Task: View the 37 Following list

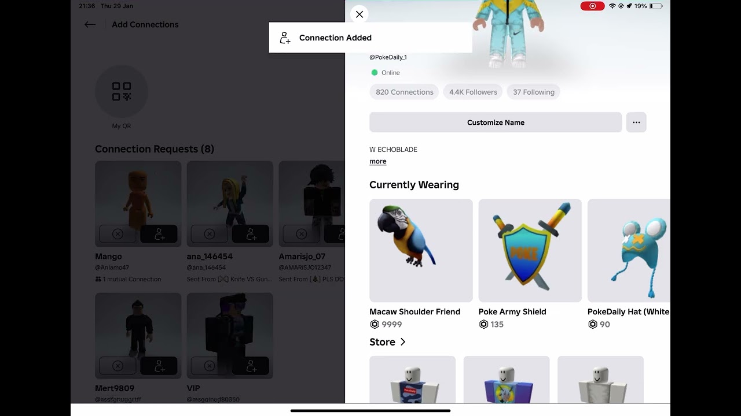Action: (534, 92)
